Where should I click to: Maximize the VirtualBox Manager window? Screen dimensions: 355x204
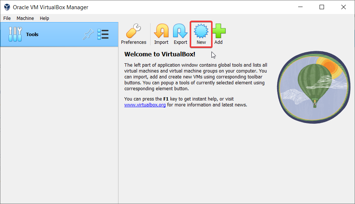click(x=322, y=7)
